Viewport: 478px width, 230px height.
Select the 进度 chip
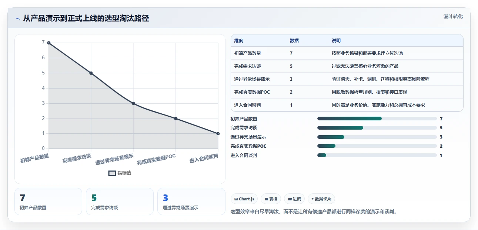(x=294, y=199)
